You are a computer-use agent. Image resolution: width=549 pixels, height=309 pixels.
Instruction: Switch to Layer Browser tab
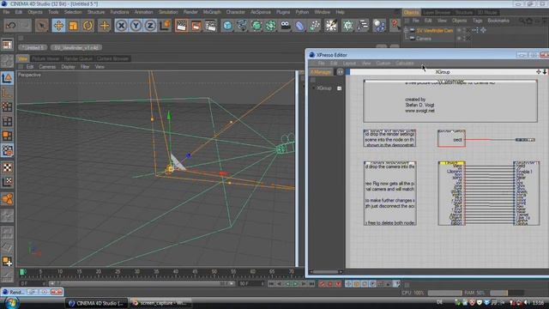click(x=437, y=13)
